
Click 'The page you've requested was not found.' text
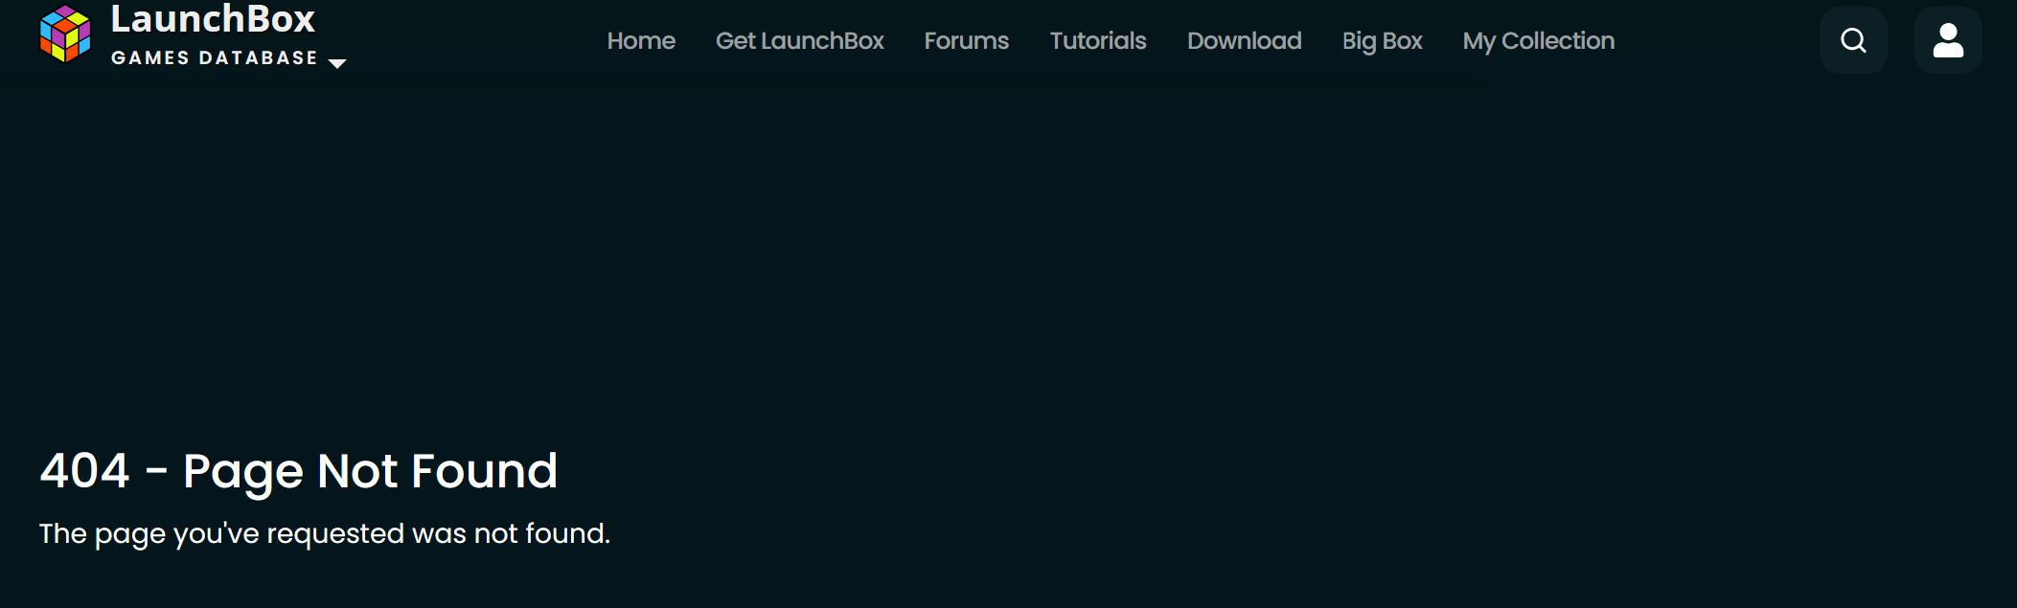(x=324, y=533)
